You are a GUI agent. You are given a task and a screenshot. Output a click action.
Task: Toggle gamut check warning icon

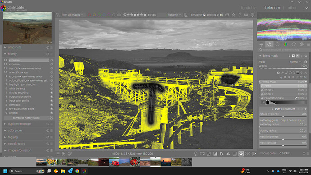228,153
